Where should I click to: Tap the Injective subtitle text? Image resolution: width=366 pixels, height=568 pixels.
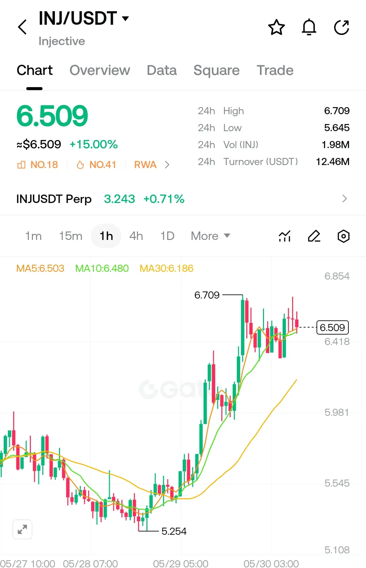[x=62, y=41]
